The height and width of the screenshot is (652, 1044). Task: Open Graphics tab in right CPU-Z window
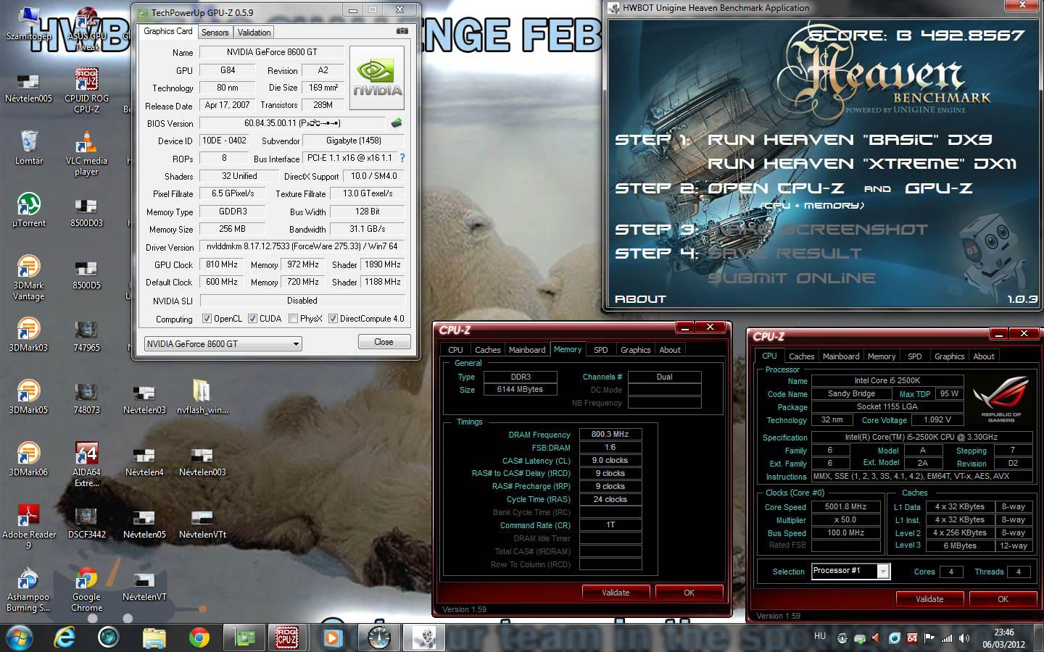point(949,356)
